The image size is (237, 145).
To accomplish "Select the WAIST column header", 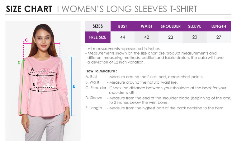I will tap(147, 26).
